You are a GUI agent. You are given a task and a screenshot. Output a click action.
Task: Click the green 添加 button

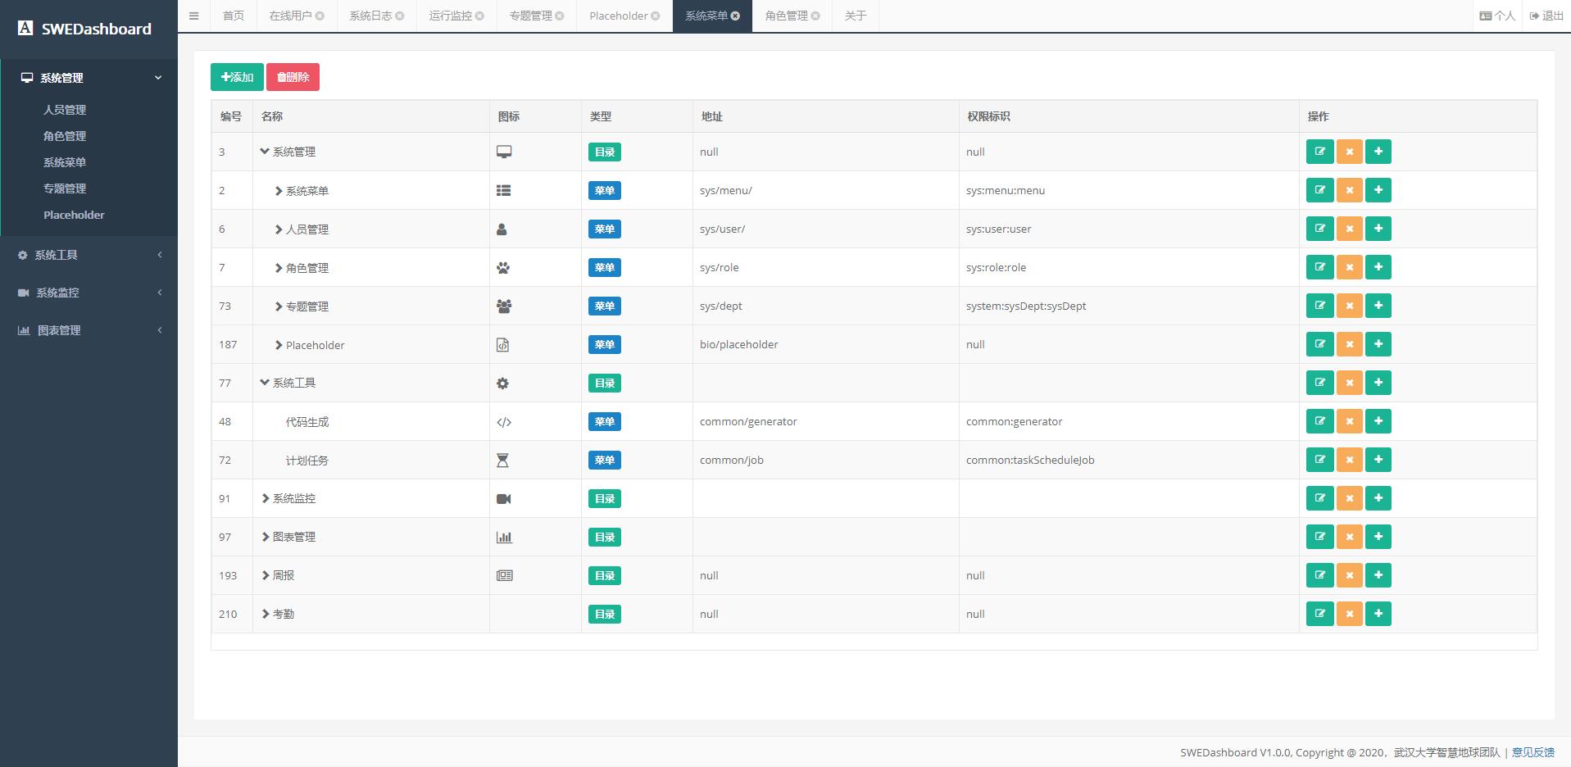point(237,77)
